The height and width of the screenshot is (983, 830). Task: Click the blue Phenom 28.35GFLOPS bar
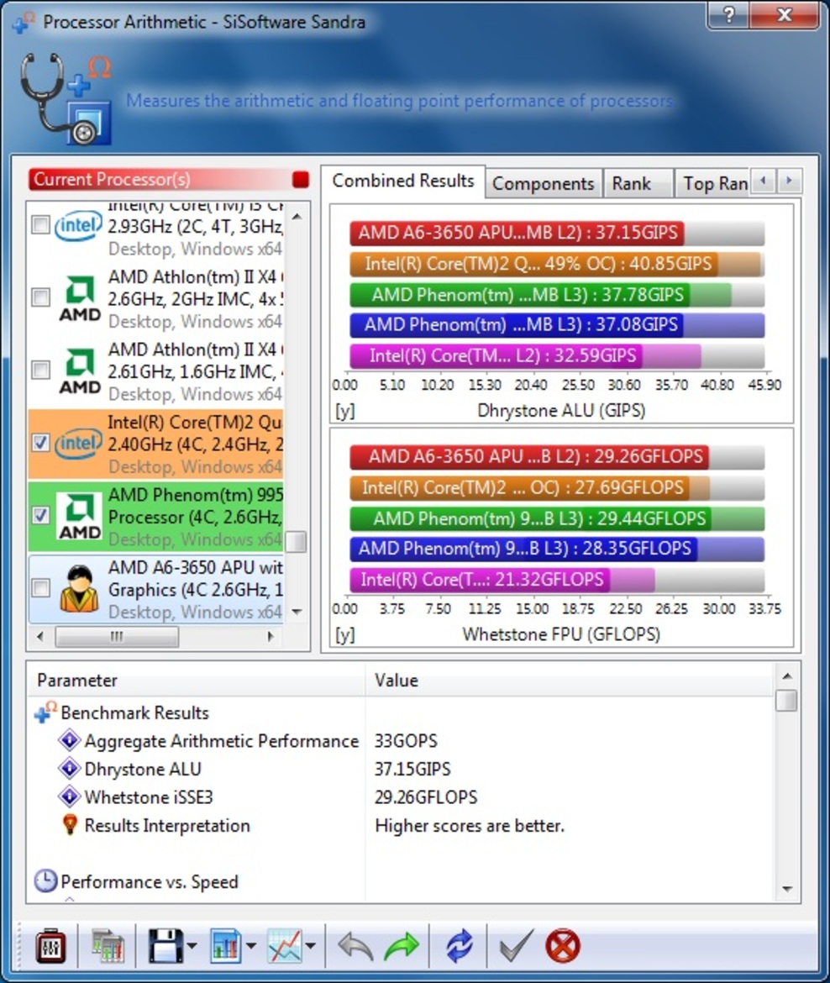[524, 549]
